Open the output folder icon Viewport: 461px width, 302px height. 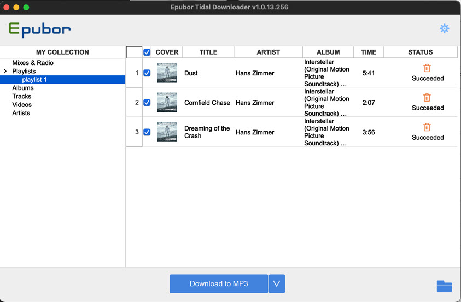coord(444,286)
